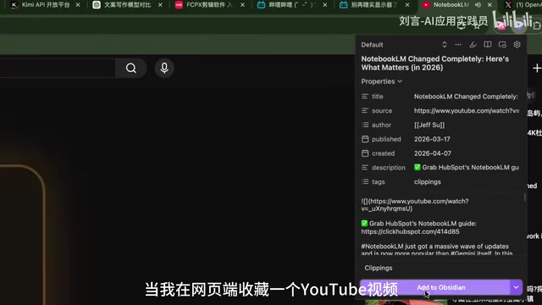Click the Clippings folder path field

pyautogui.click(x=441, y=268)
